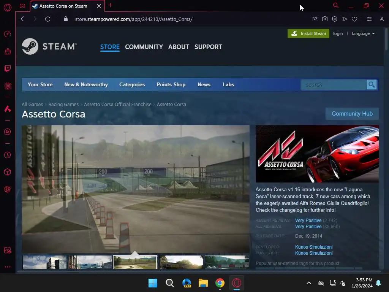Go back to previous page

(22, 19)
